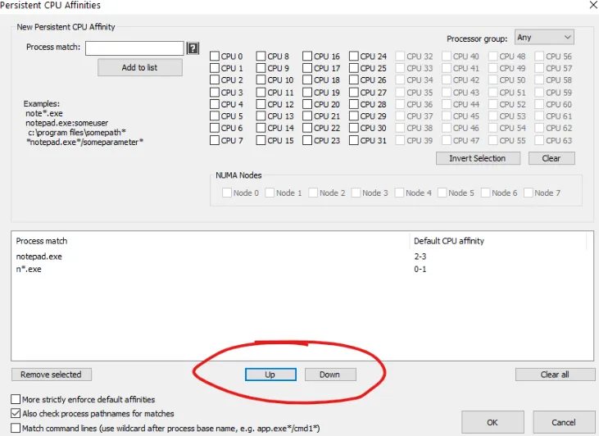Check the CPU 23 checkbox
This screenshot has height=436, width=599.
coord(307,140)
